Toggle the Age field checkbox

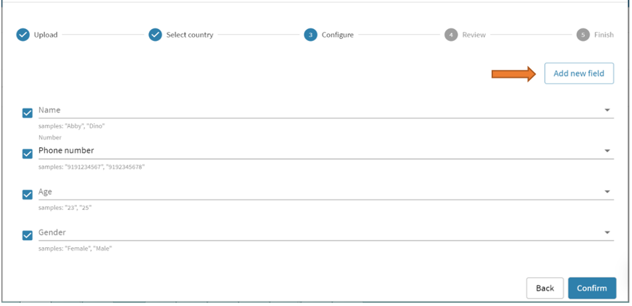coord(28,194)
